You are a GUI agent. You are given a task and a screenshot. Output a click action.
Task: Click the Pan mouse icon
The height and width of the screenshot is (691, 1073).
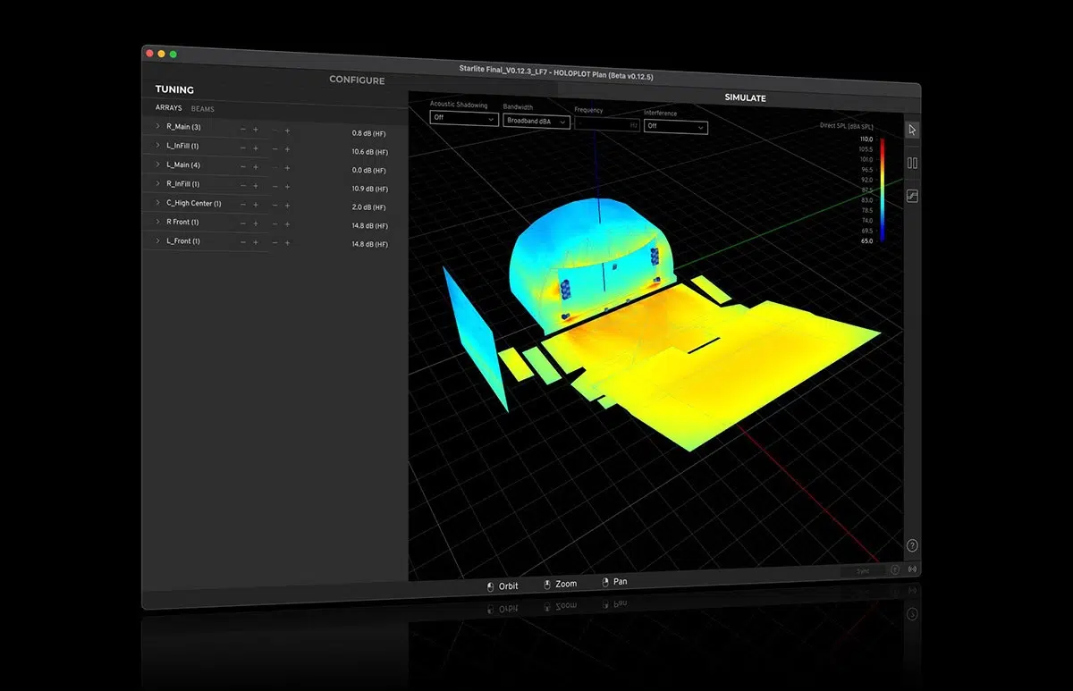click(604, 582)
